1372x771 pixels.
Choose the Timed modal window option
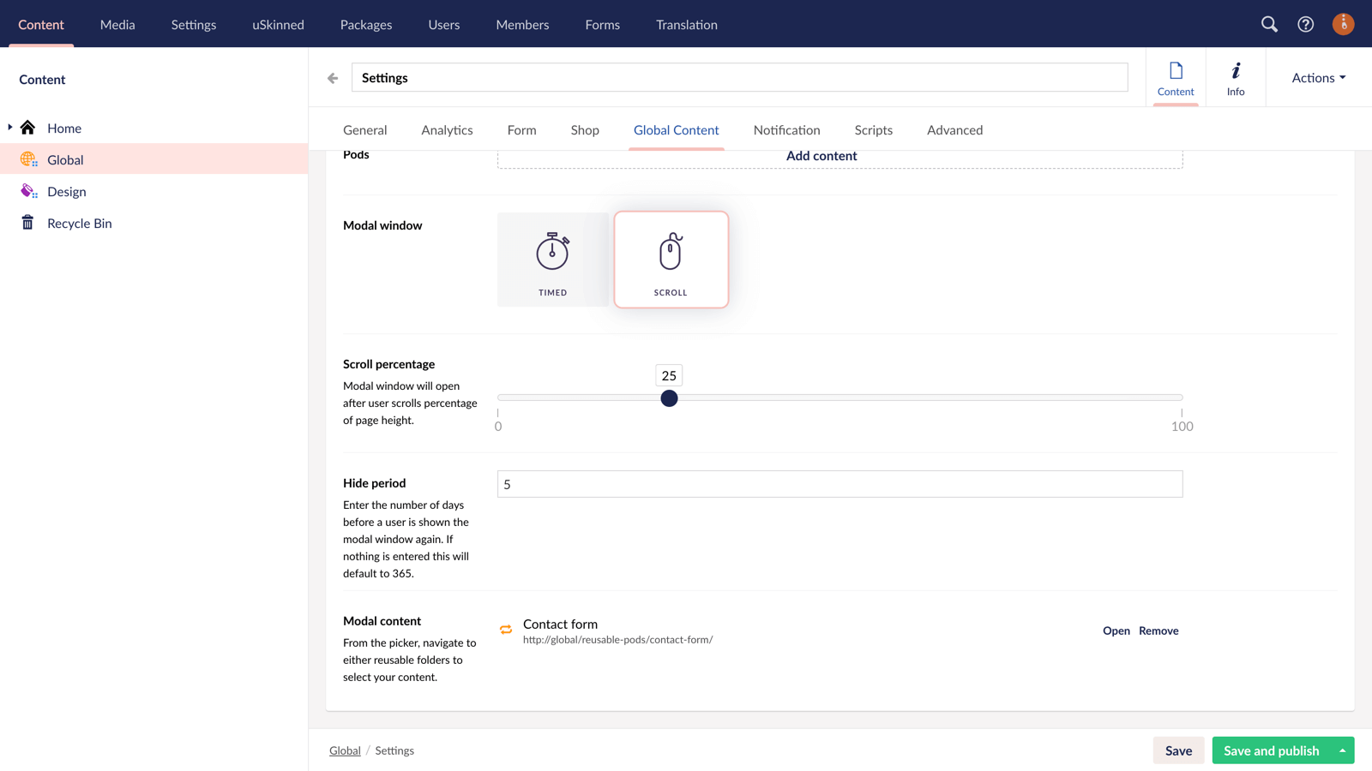pyautogui.click(x=553, y=260)
